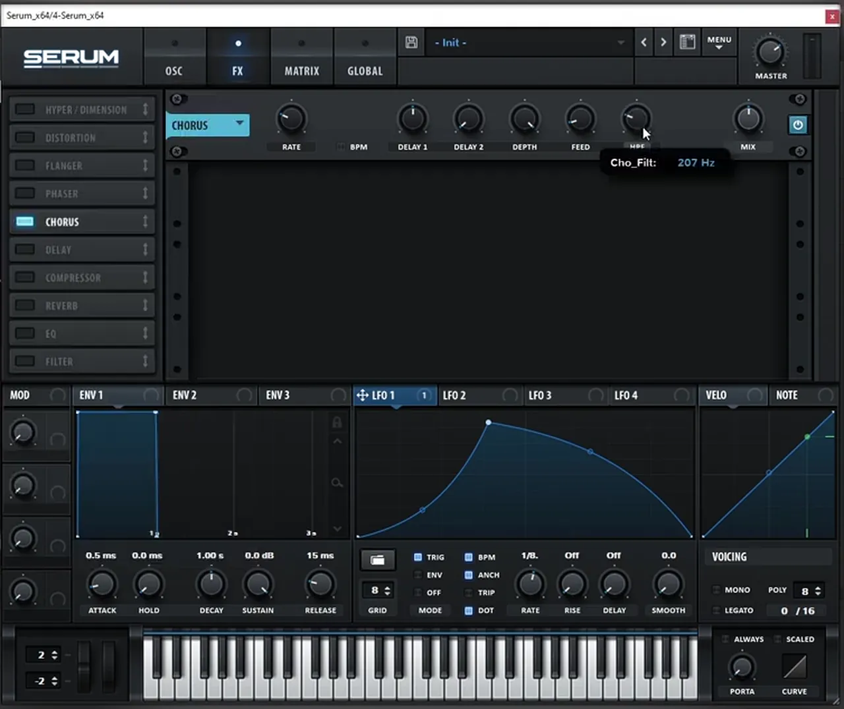Enable the MONO voicing checkbox

(716, 590)
